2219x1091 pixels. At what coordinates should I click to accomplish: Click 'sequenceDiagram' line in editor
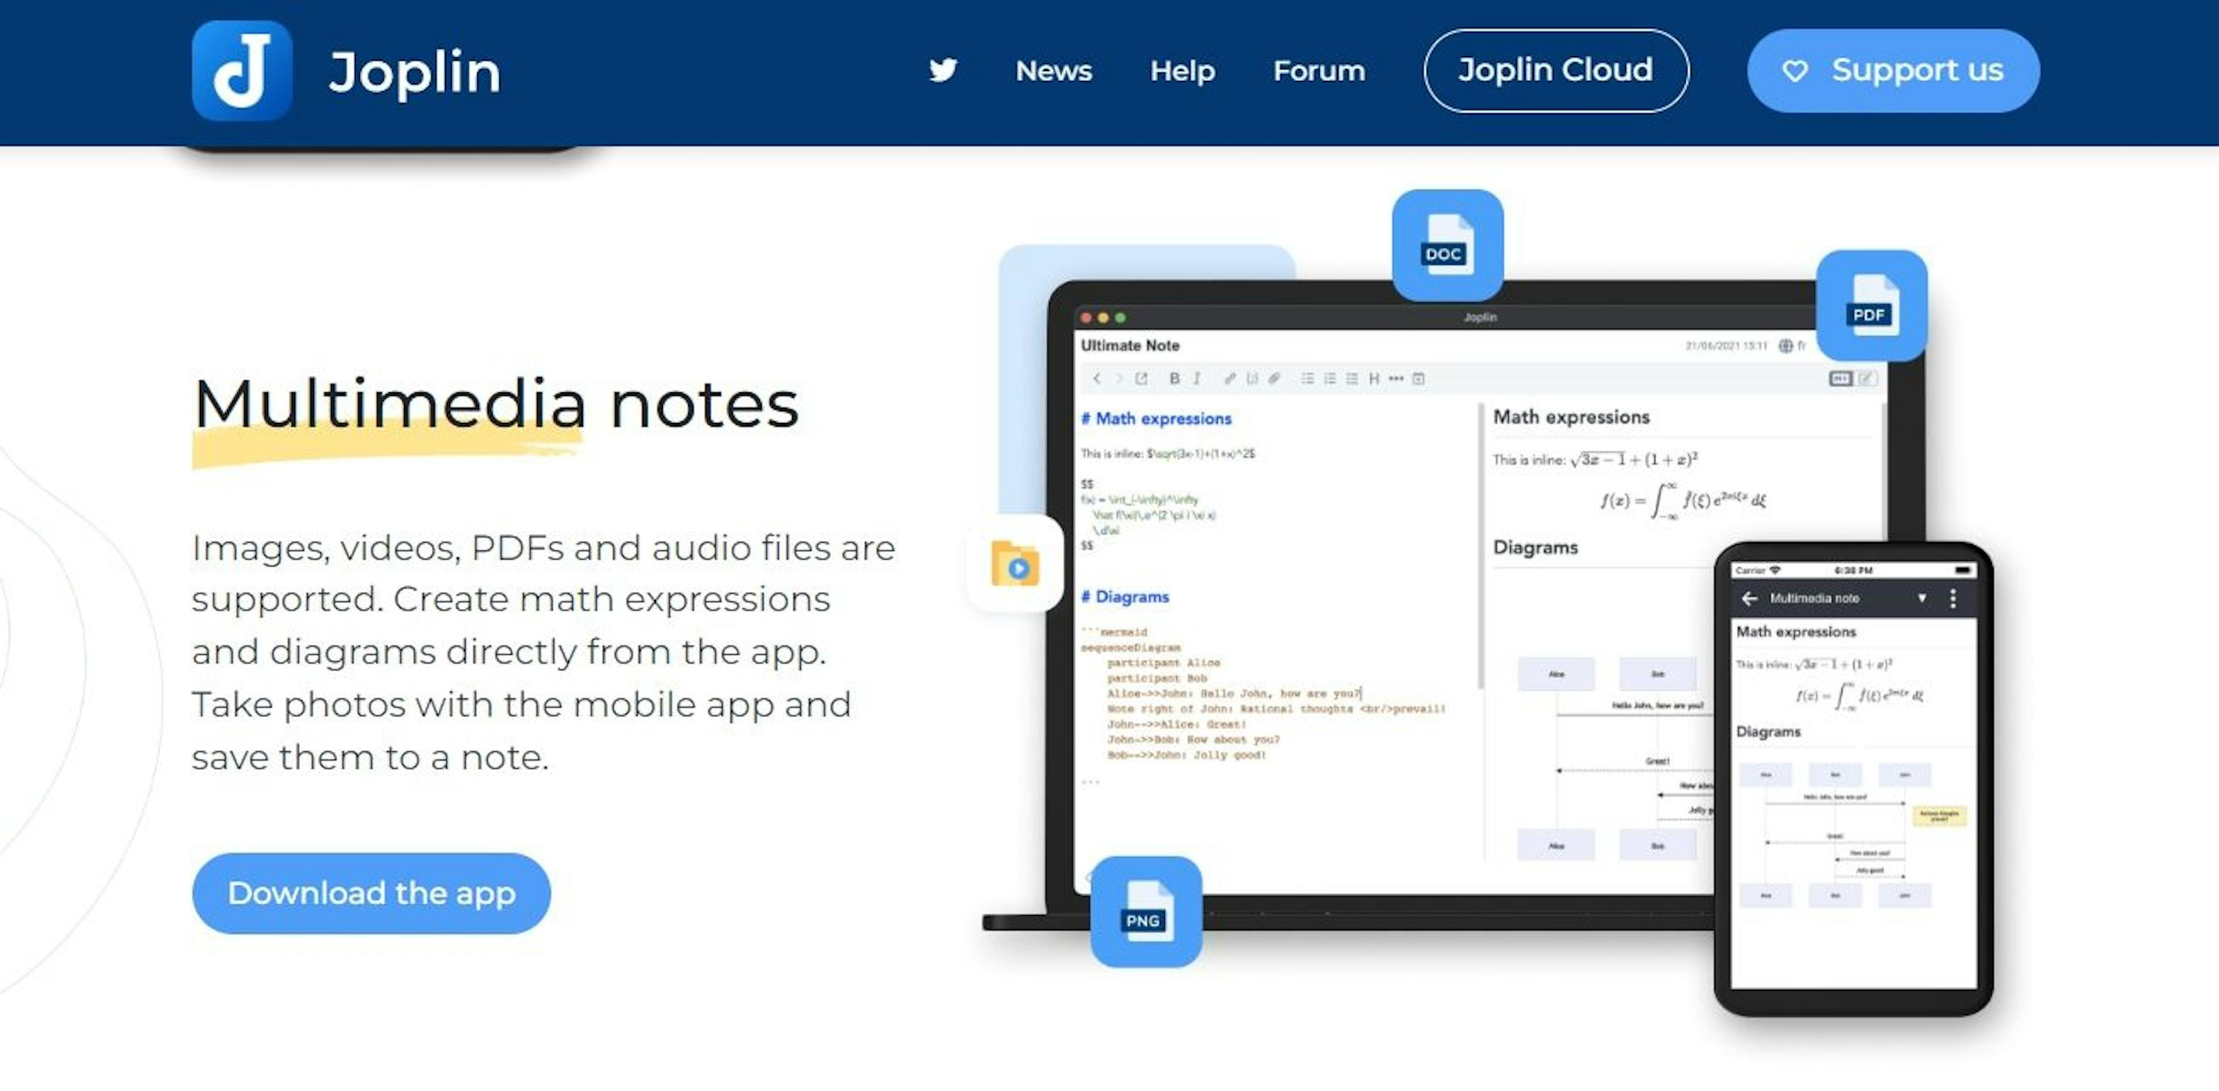pos(1130,648)
